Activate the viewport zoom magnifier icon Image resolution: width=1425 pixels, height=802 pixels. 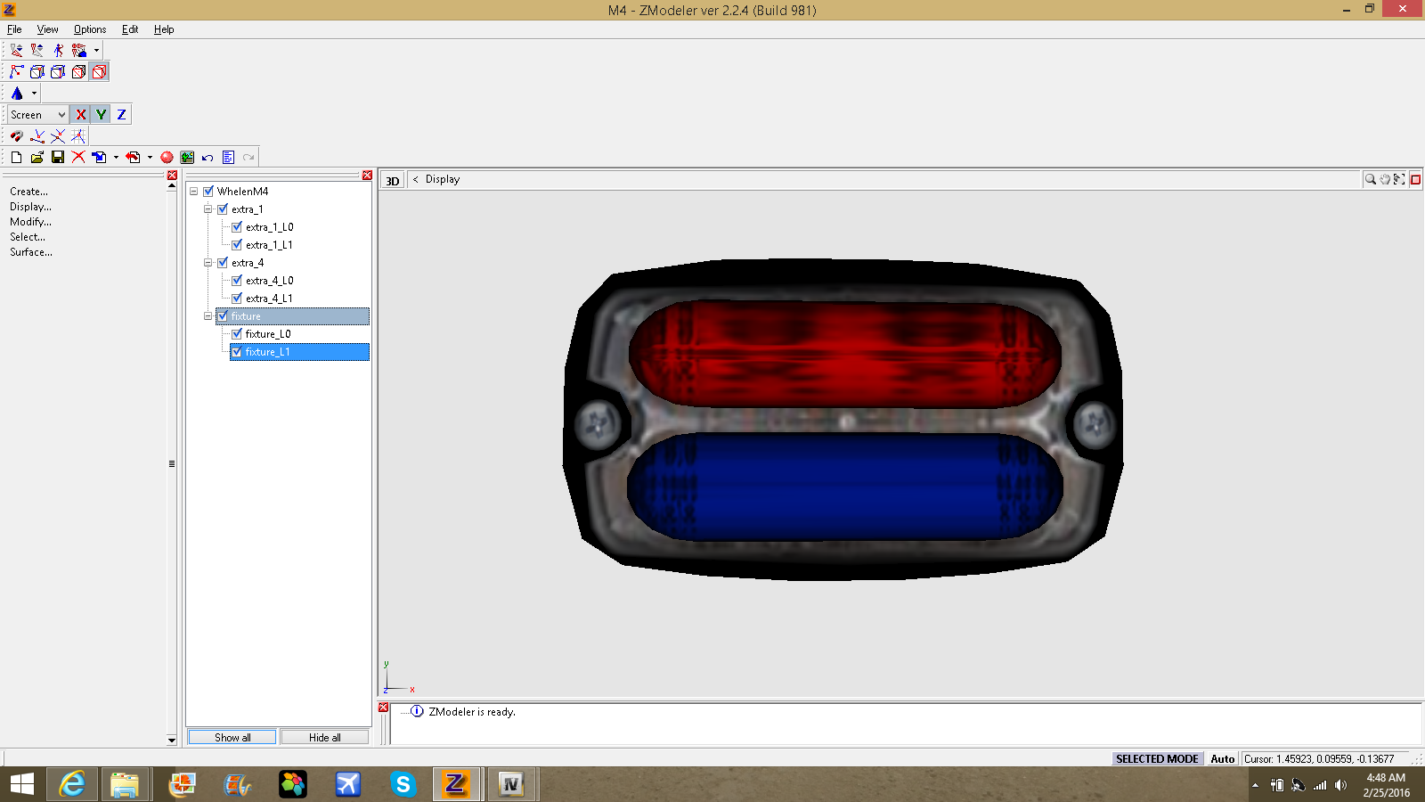click(1370, 179)
